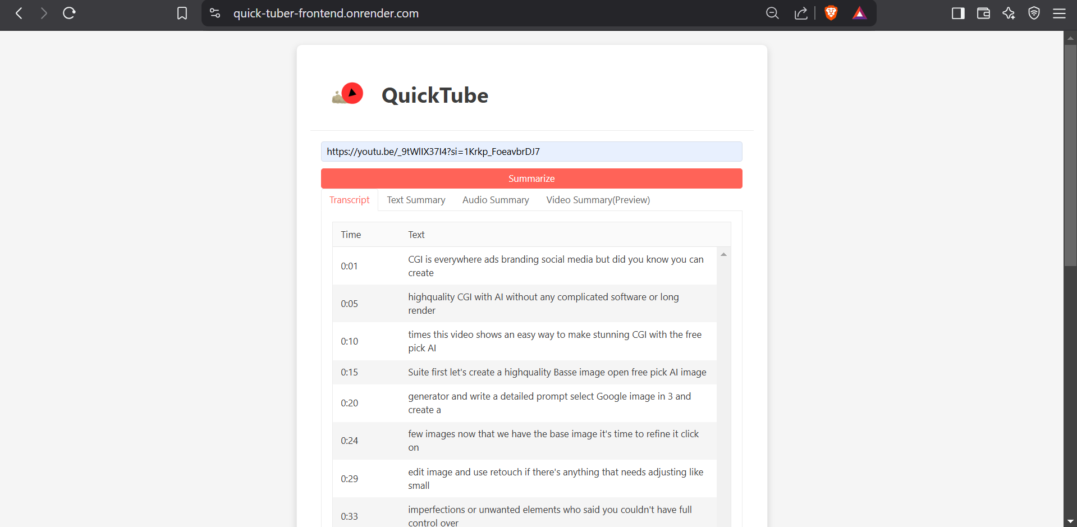Go back using browser back arrow
Image resolution: width=1077 pixels, height=527 pixels.
[x=19, y=13]
